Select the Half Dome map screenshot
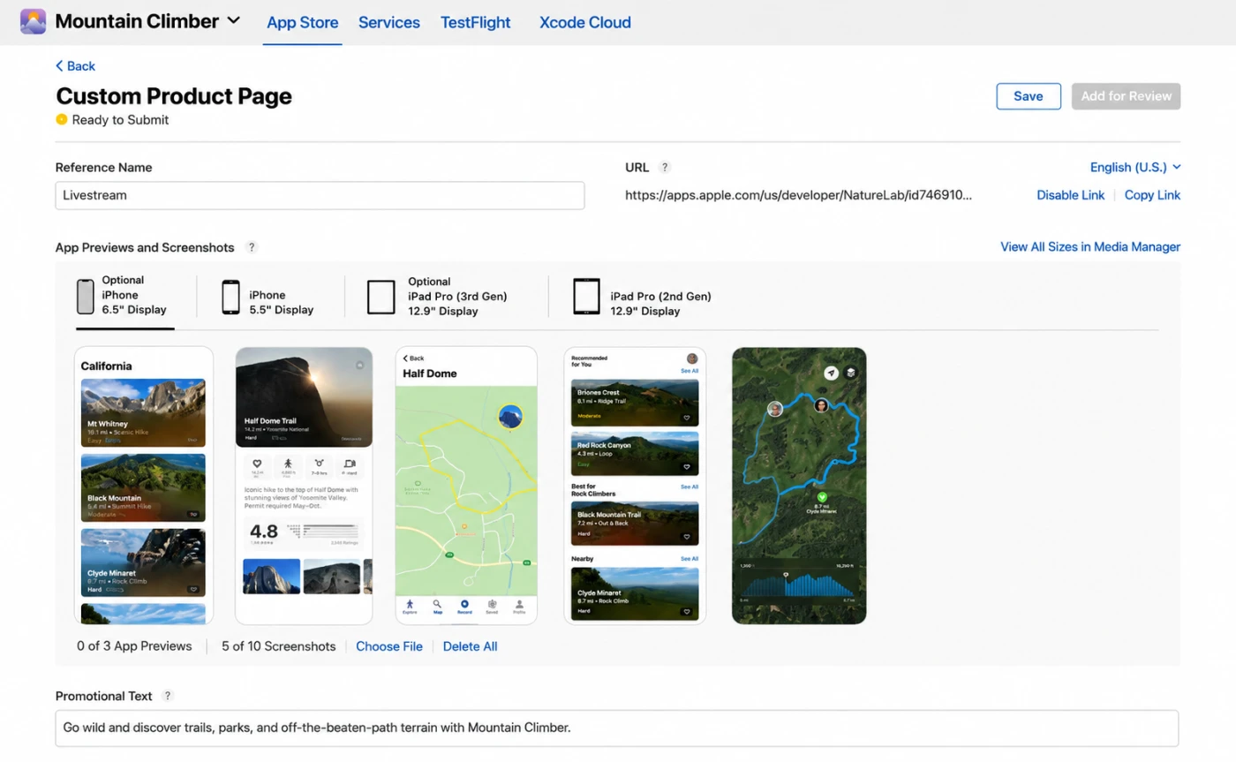This screenshot has width=1236, height=762. click(466, 486)
